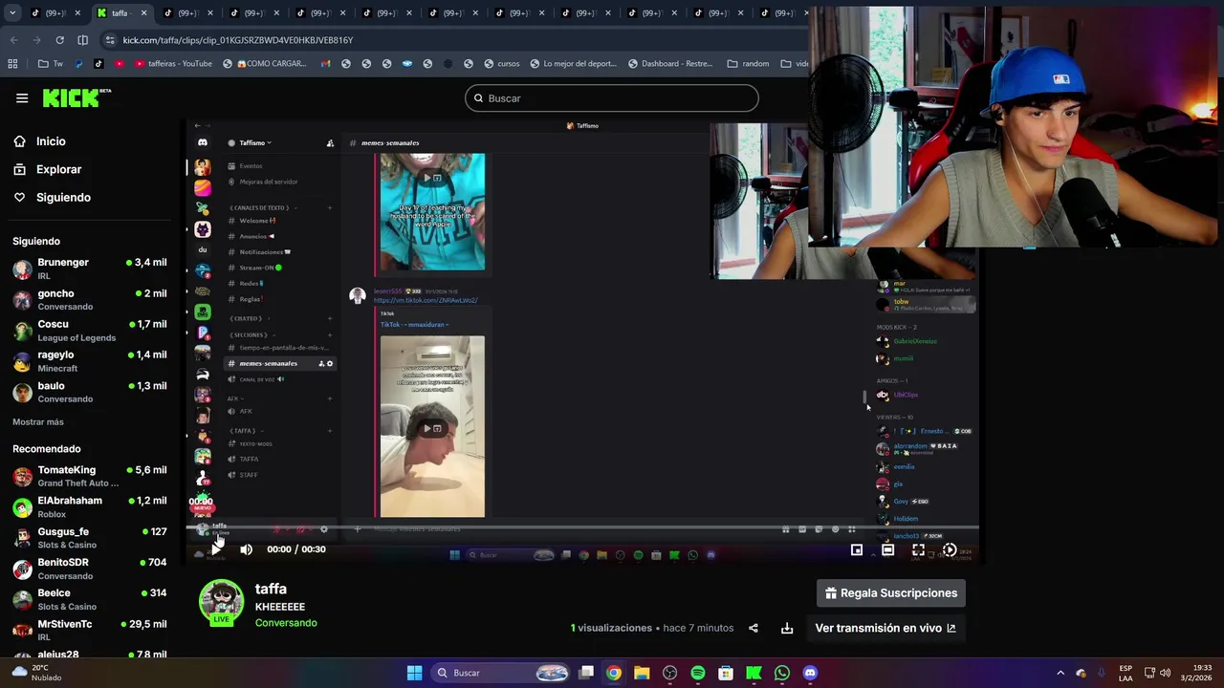Click Ver transmisión en vivo
Image resolution: width=1224 pixels, height=688 pixels.
885,628
